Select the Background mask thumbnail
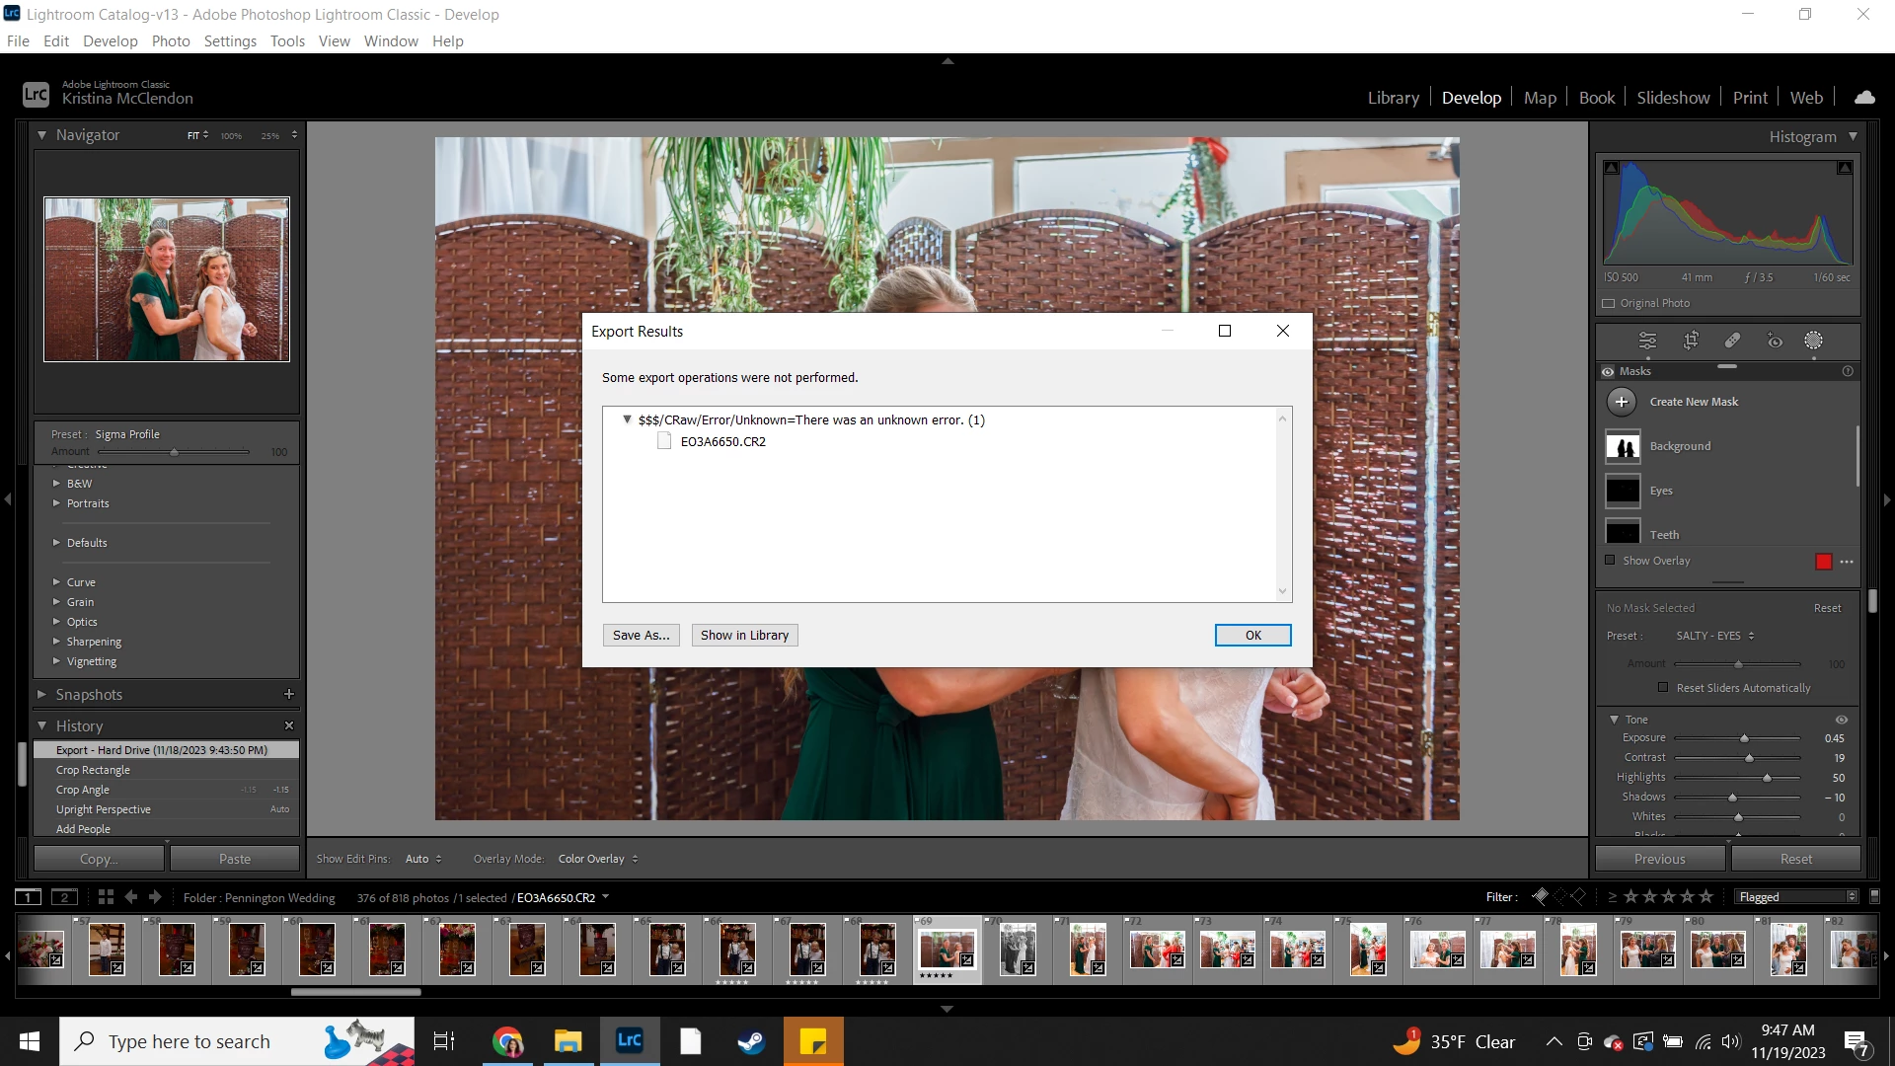 tap(1623, 446)
